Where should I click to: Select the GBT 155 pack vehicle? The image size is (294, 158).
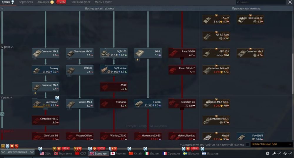tap(216, 53)
